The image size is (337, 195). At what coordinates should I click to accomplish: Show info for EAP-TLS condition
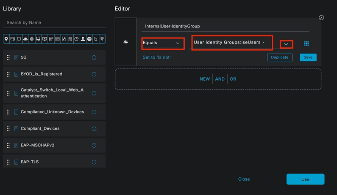coord(94,162)
